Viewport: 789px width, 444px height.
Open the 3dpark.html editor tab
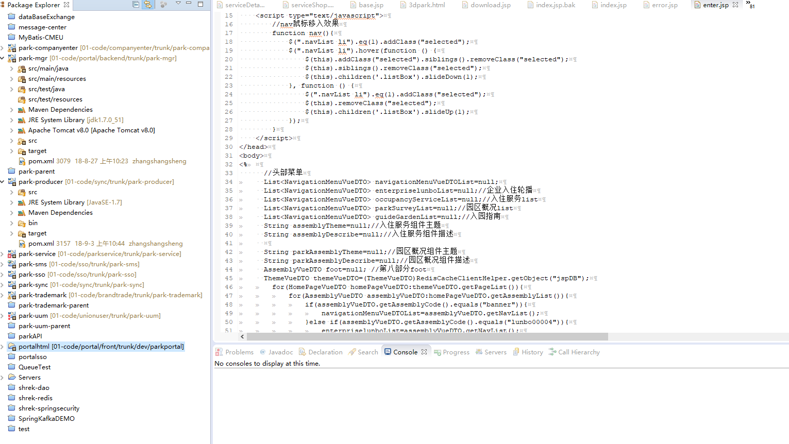point(423,5)
